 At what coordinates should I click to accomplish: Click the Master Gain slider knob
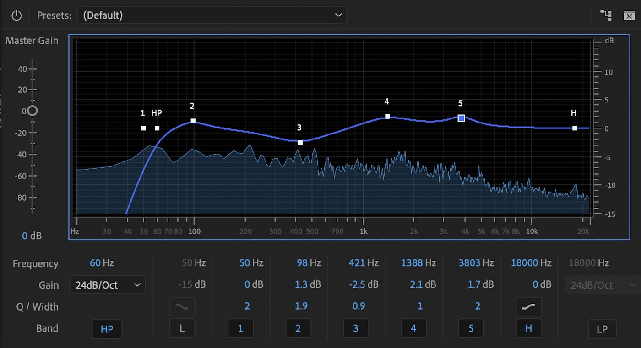click(x=32, y=111)
